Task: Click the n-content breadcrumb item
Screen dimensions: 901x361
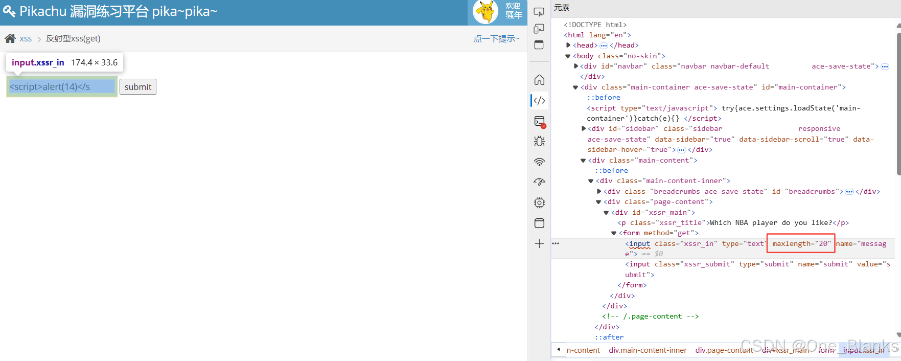Action: [x=583, y=350]
